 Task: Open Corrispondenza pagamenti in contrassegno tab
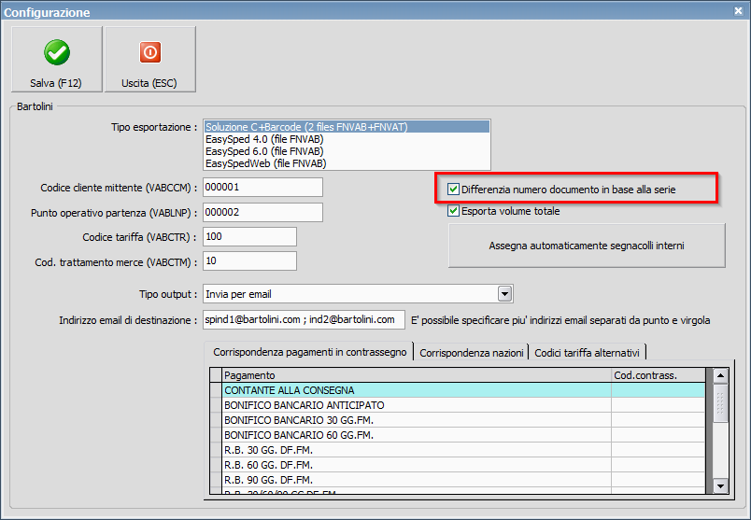pos(309,352)
